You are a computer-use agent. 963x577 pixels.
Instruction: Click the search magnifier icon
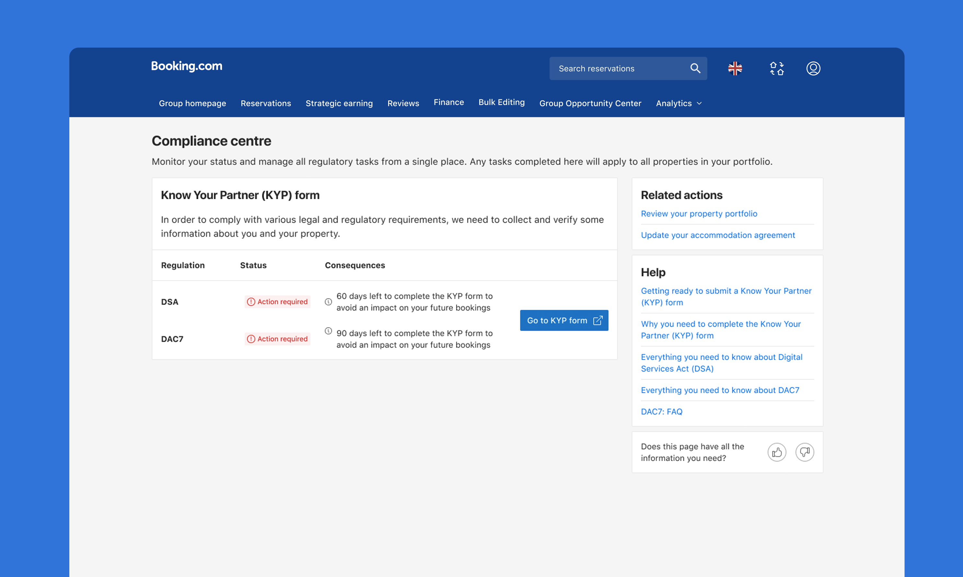[695, 68]
